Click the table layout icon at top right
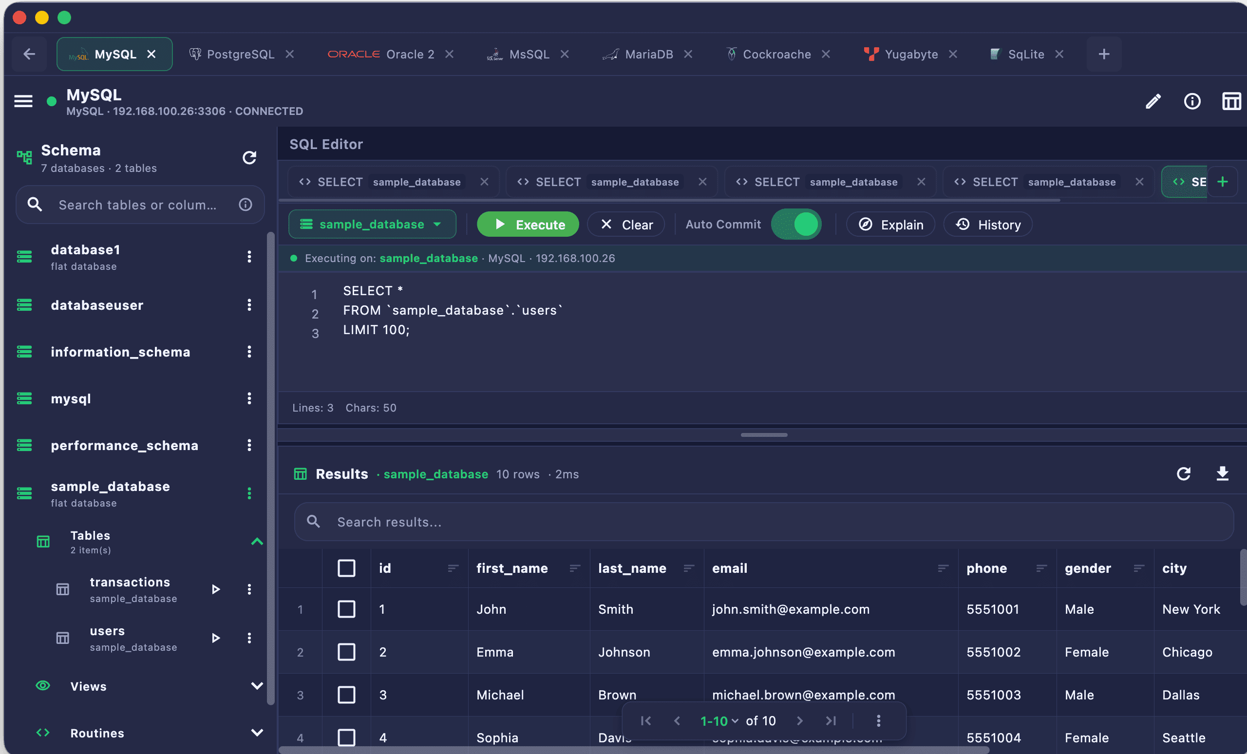The width and height of the screenshot is (1247, 754). [x=1231, y=101]
